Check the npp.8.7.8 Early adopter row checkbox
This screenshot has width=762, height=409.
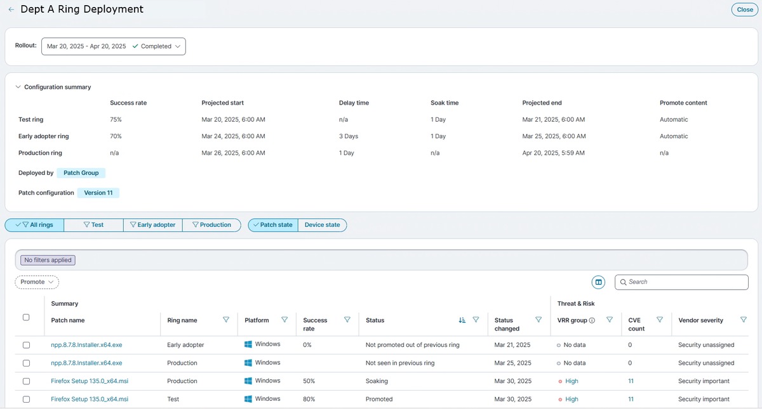(x=26, y=345)
